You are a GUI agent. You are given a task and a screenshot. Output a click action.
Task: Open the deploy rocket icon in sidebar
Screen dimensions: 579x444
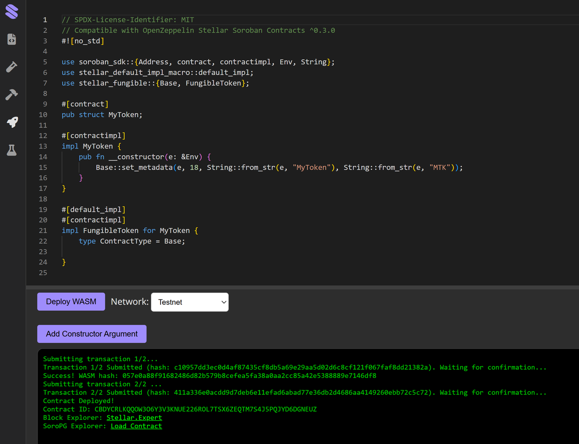point(12,122)
